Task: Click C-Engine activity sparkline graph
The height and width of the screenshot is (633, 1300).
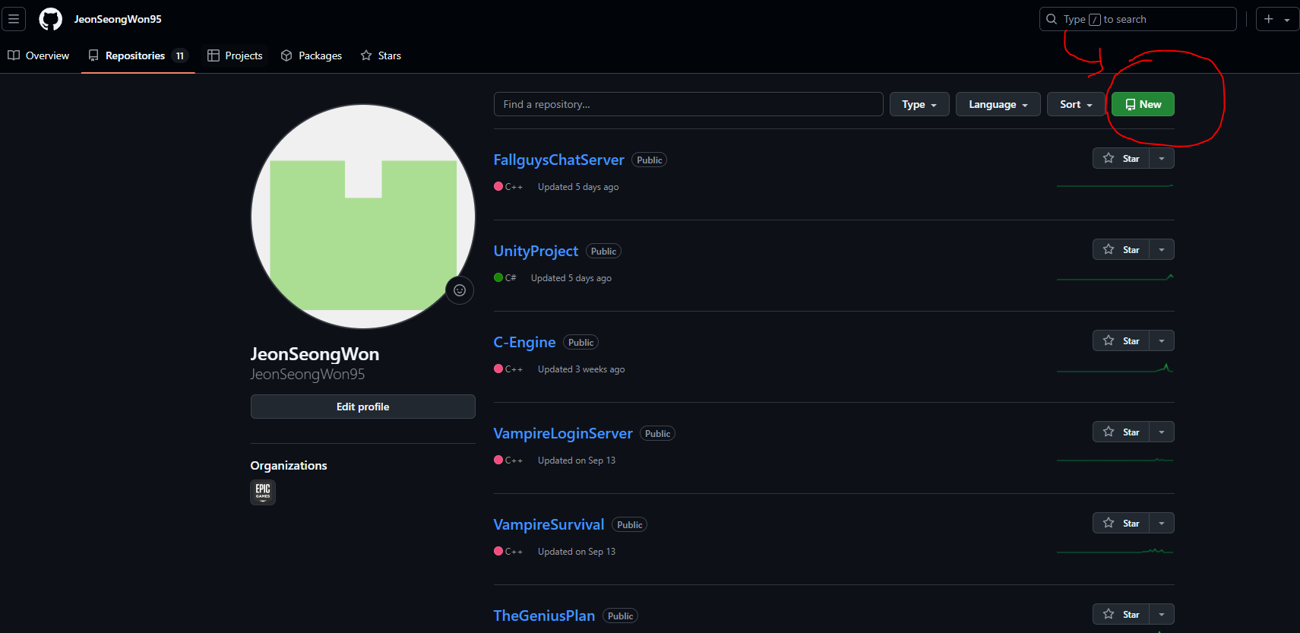Action: click(x=1115, y=369)
